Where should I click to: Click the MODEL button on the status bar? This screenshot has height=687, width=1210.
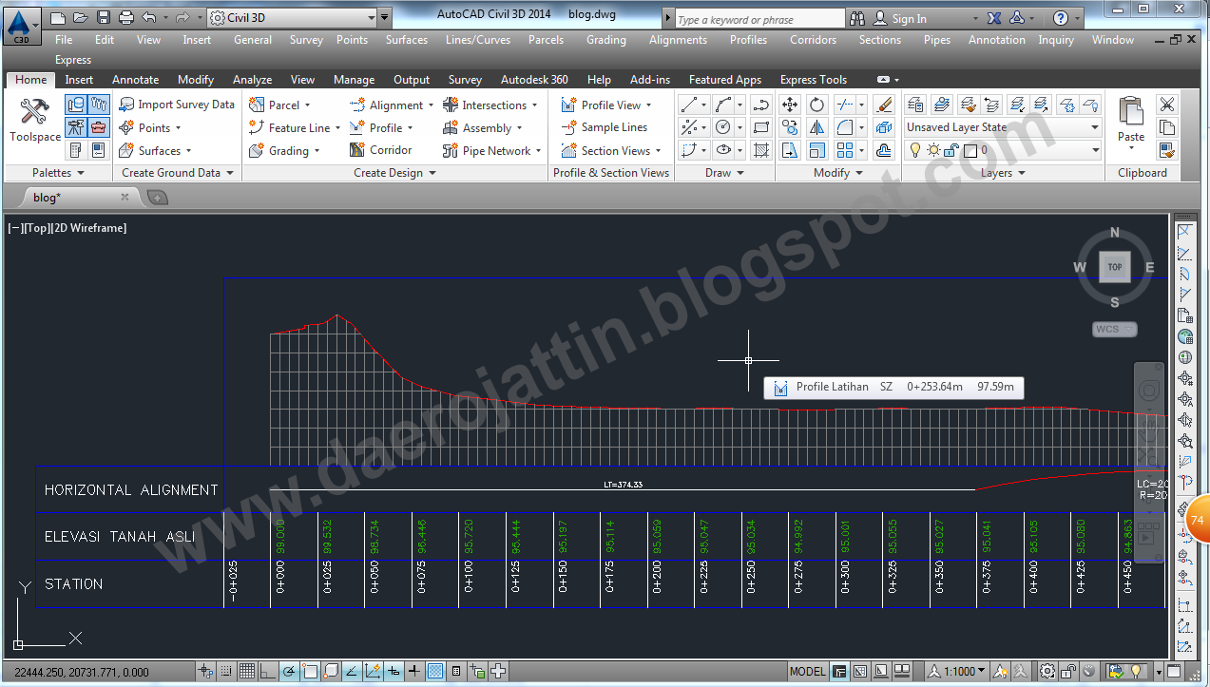point(807,671)
